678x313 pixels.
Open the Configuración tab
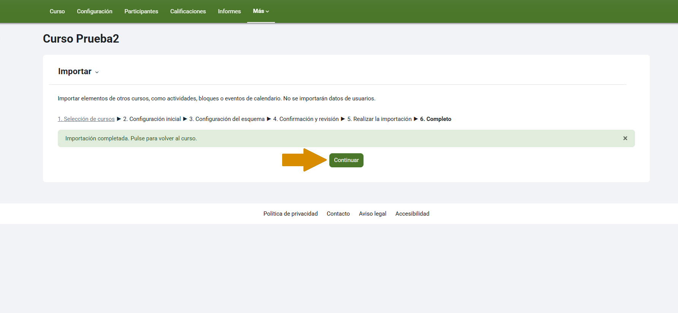(95, 11)
